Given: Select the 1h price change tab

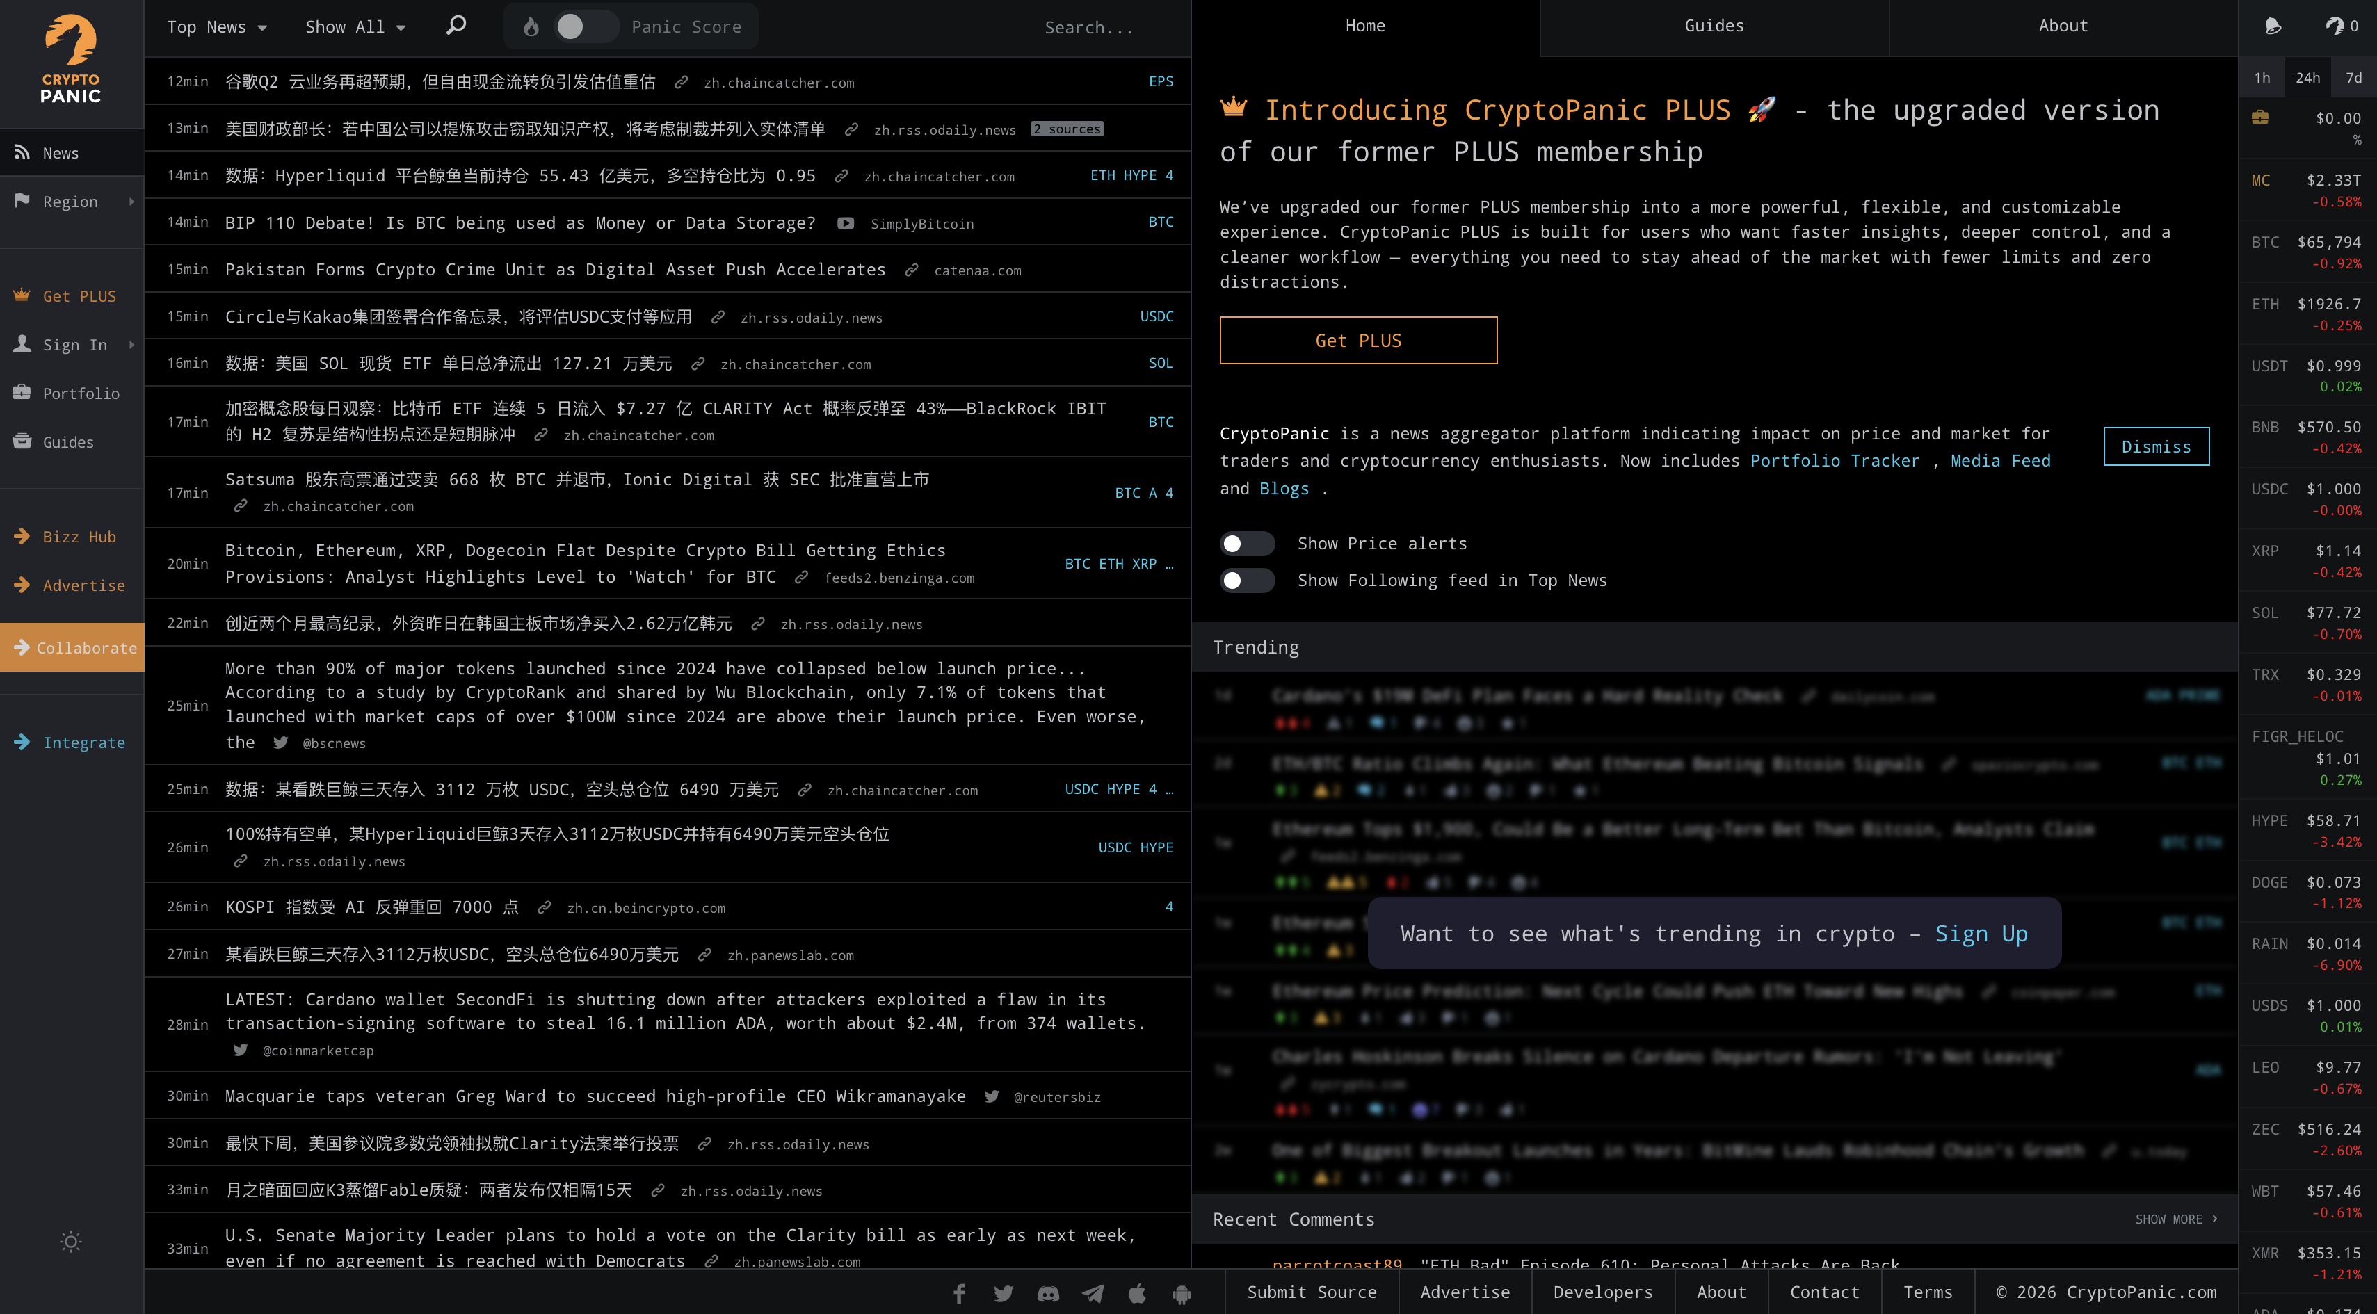Looking at the screenshot, I should (2262, 77).
